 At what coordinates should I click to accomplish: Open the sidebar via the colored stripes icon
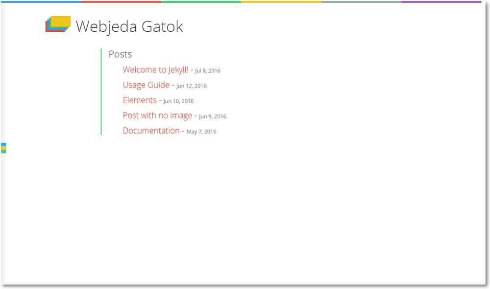[x=2, y=147]
